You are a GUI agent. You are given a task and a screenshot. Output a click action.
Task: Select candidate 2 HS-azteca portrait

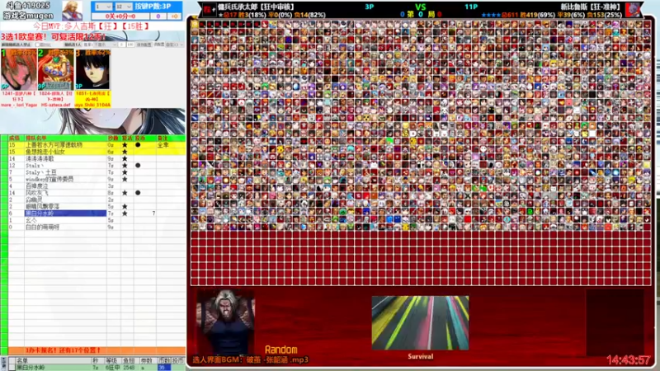tap(55, 69)
